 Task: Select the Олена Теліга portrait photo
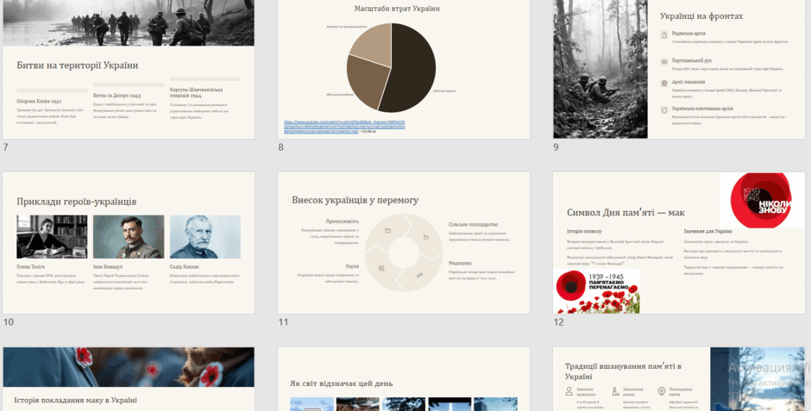[x=52, y=236]
